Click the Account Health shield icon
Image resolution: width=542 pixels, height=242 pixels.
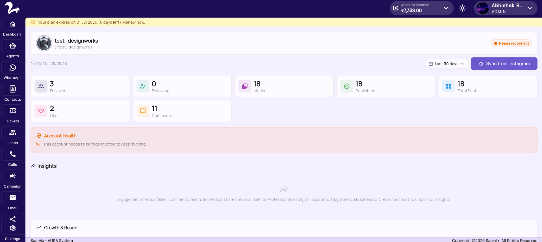pyautogui.click(x=39, y=136)
